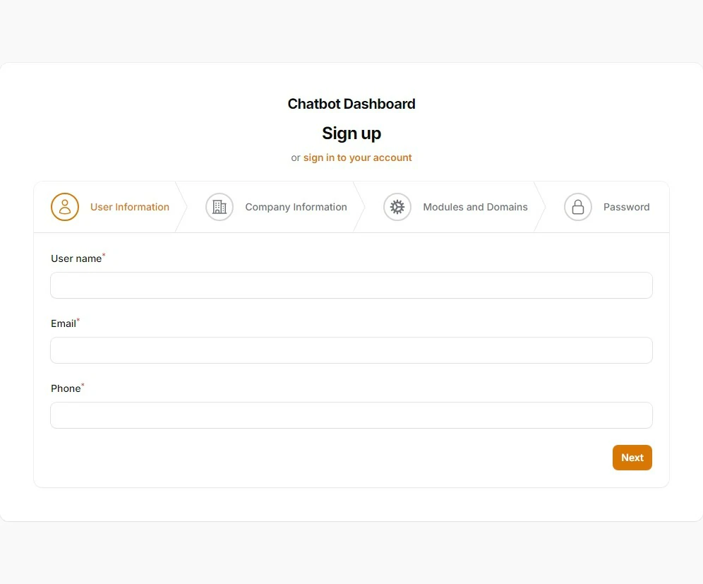703x584 pixels.
Task: Select the User Information step label
Action: (x=130, y=207)
